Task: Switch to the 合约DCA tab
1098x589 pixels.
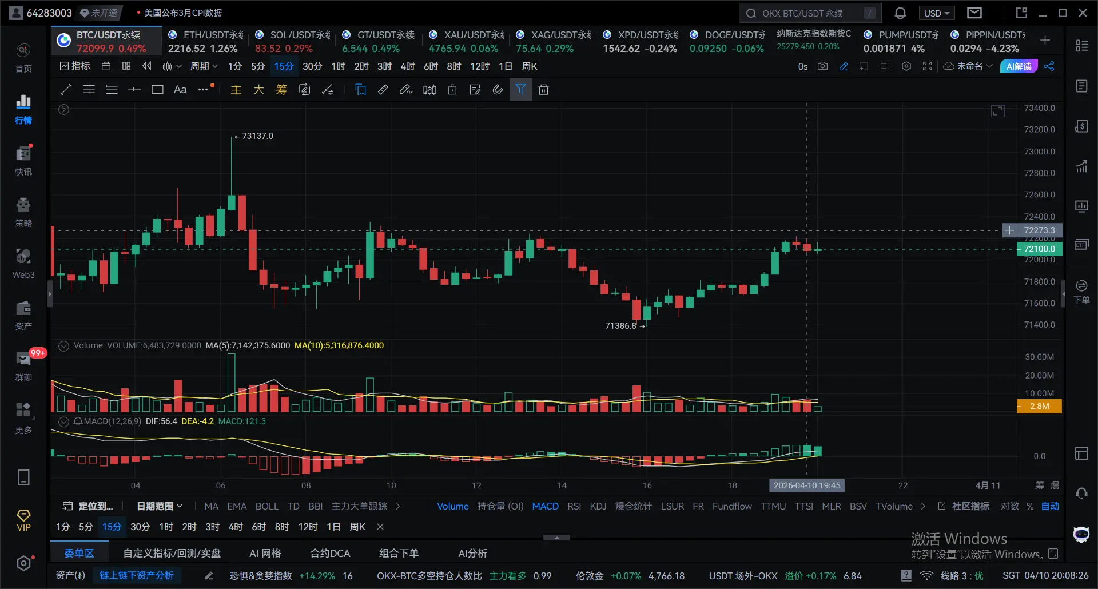Action: point(330,553)
